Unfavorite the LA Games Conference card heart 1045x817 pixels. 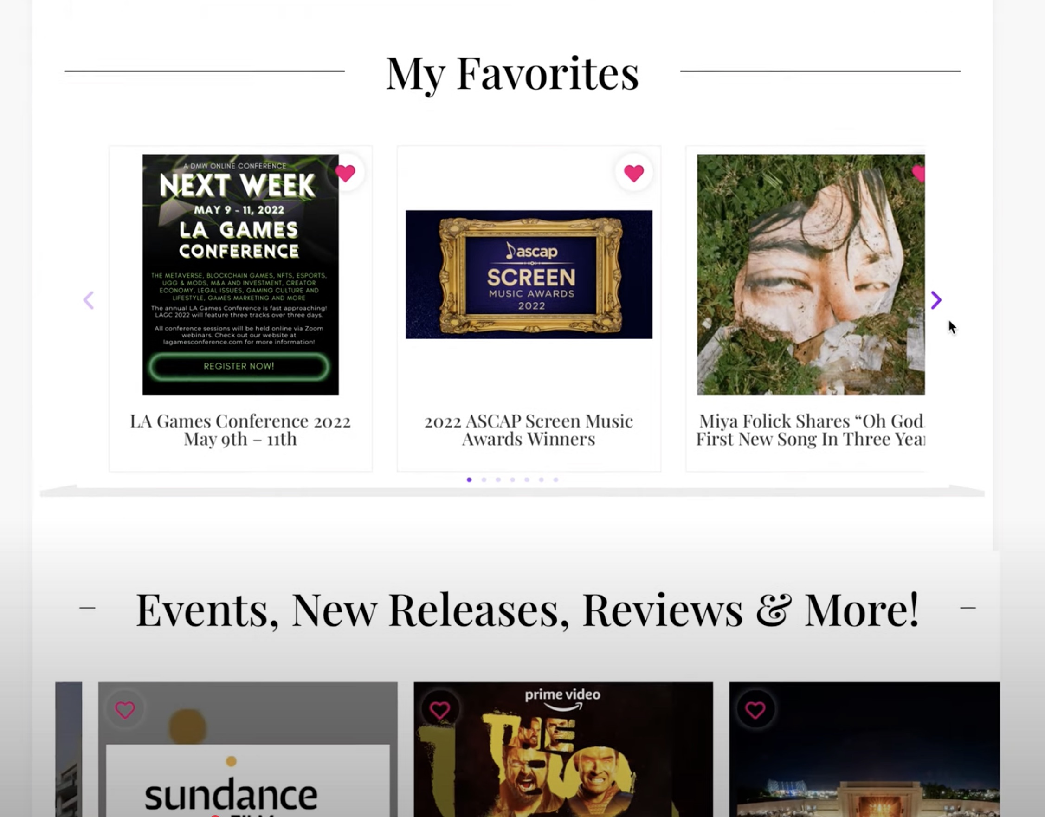click(345, 173)
